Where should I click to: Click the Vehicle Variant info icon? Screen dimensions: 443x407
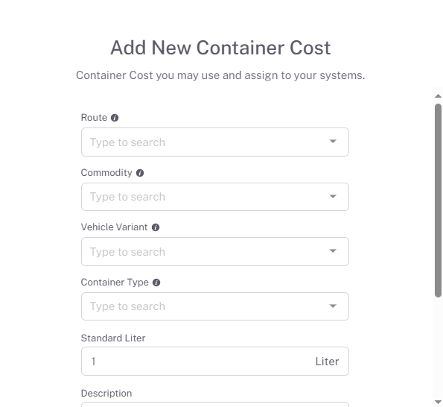click(x=156, y=227)
